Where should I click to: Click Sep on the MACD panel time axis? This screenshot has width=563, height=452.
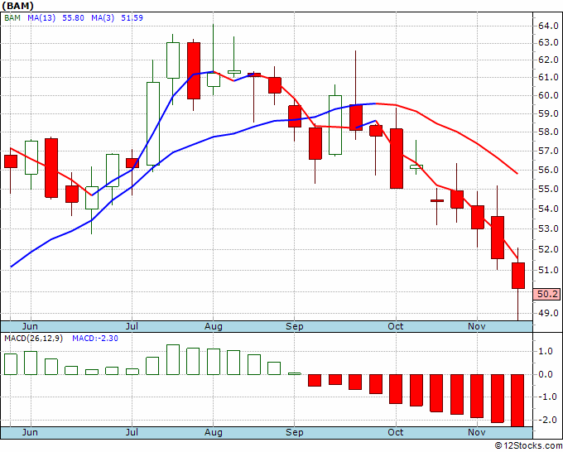click(x=295, y=432)
